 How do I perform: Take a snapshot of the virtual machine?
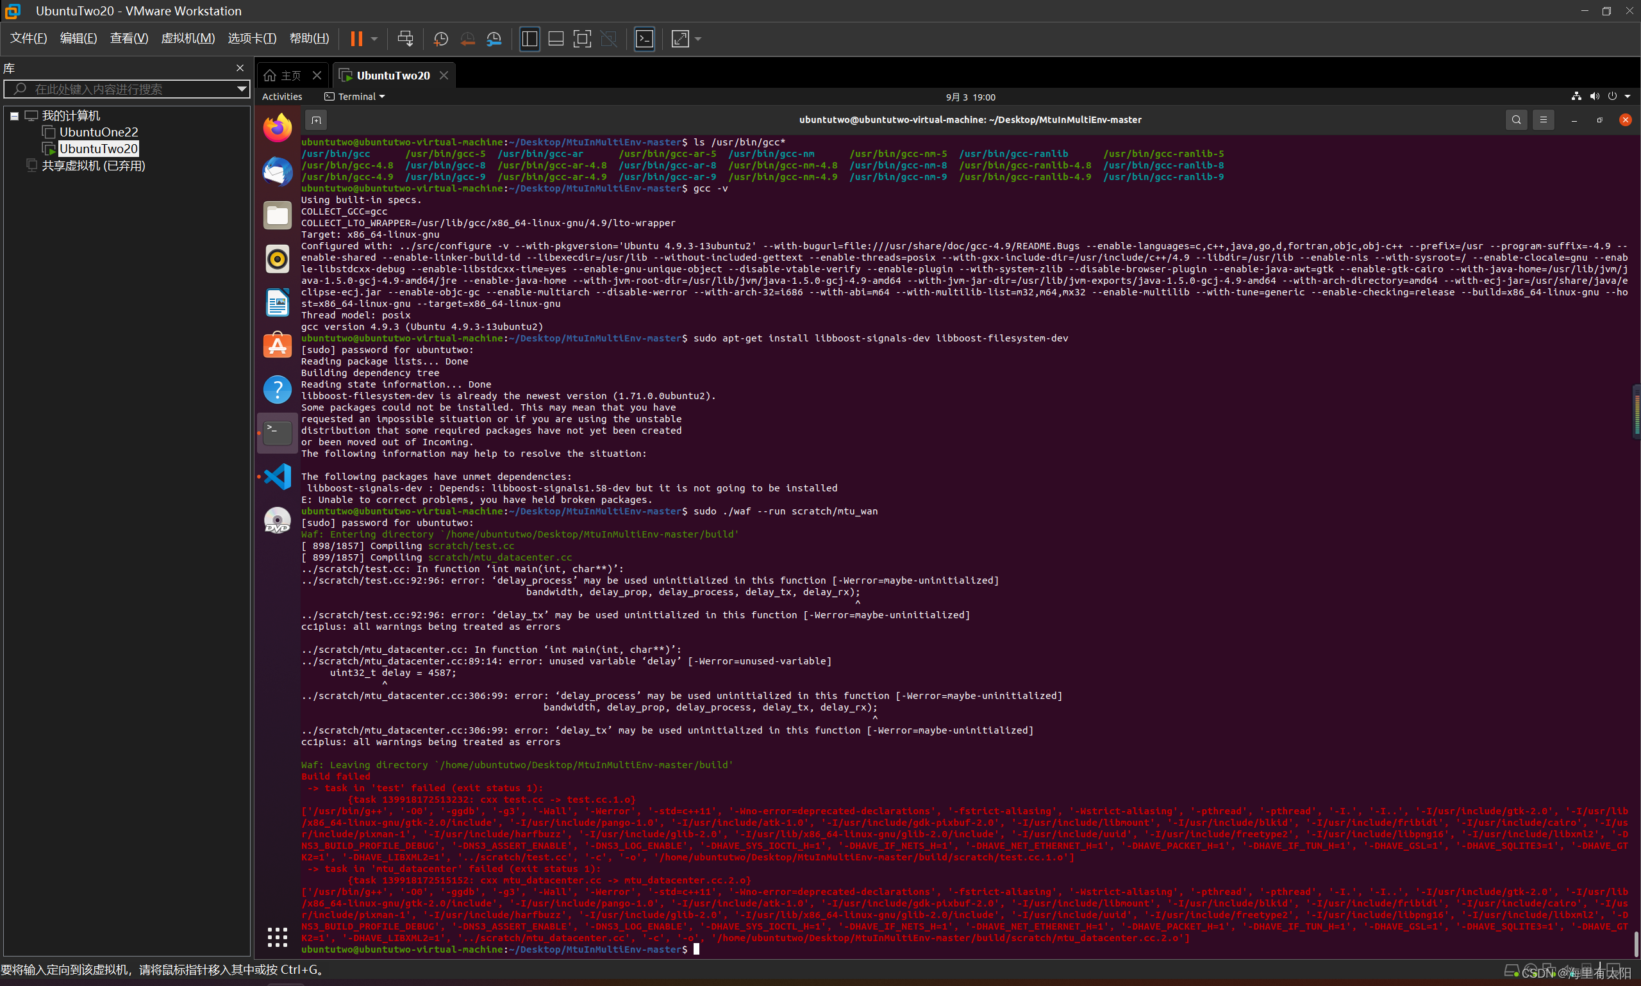coord(440,38)
